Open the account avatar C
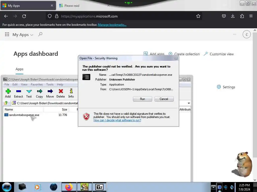 [246, 34]
